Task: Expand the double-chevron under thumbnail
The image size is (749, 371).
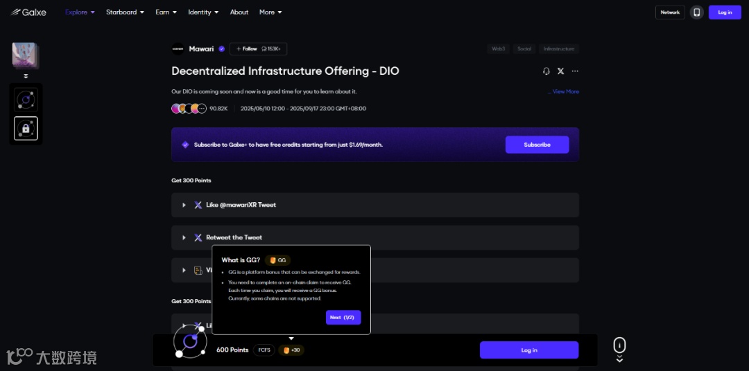Action: point(26,76)
